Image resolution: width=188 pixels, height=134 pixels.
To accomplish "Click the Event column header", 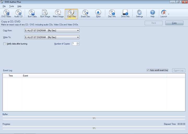I will 26,76.
